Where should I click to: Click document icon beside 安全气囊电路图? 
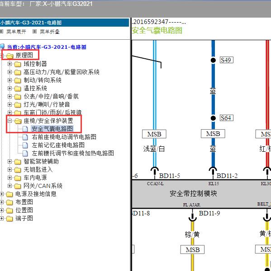[25, 129]
